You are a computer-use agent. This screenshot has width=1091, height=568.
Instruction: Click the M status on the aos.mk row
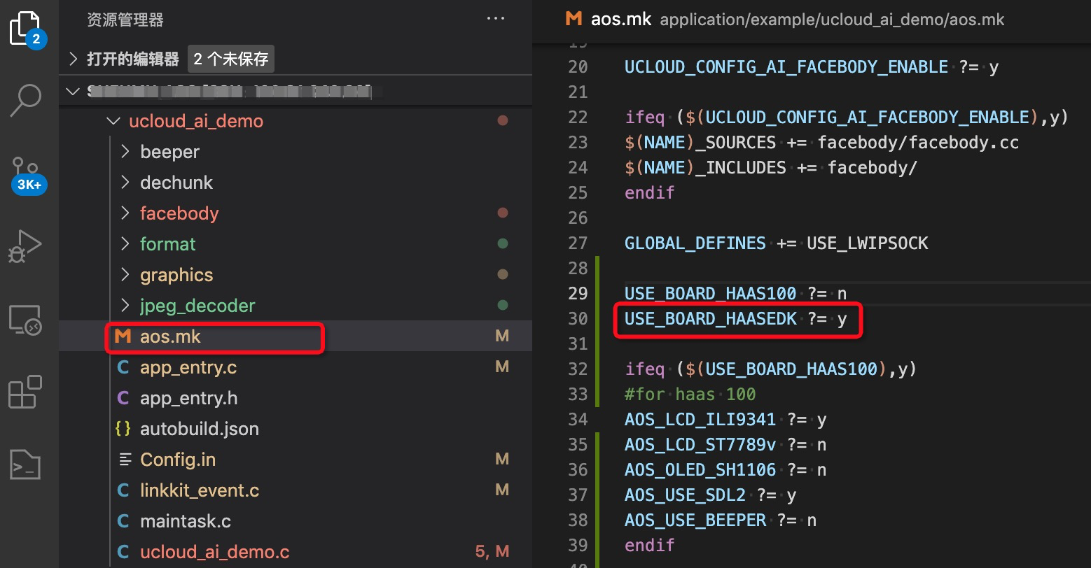pyautogui.click(x=502, y=336)
